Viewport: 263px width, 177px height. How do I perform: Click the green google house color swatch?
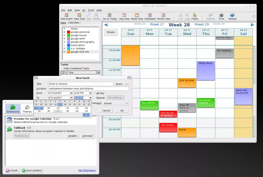pos(68,35)
